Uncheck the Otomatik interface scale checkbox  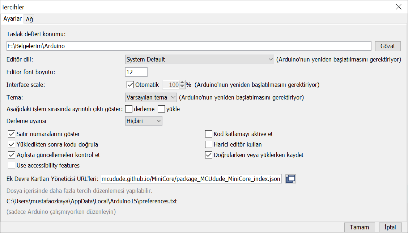pos(130,85)
